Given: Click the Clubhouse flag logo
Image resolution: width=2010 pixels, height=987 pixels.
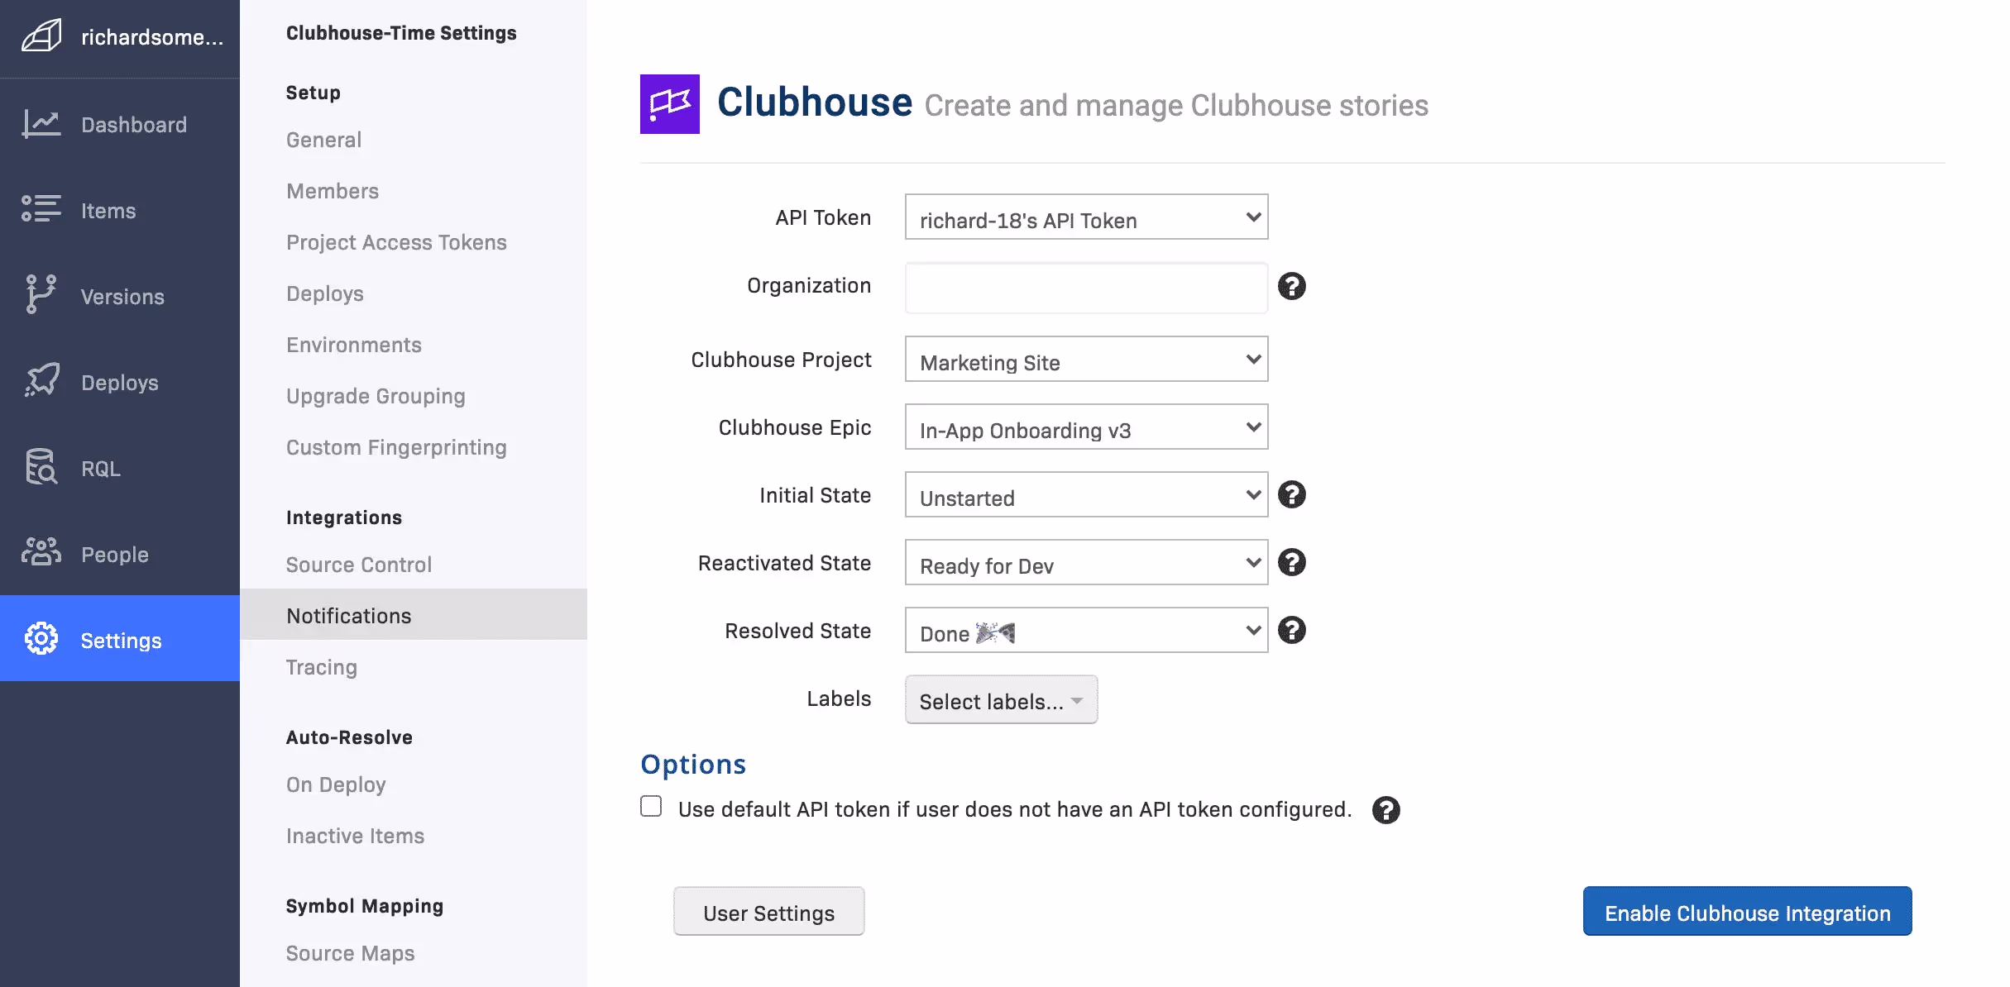Looking at the screenshot, I should click(669, 104).
